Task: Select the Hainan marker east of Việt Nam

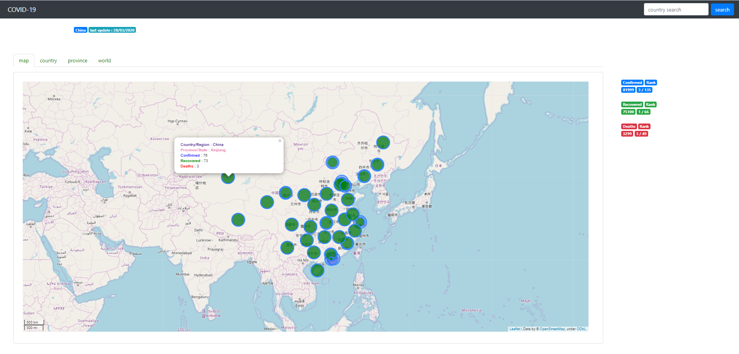Action: 317,271
